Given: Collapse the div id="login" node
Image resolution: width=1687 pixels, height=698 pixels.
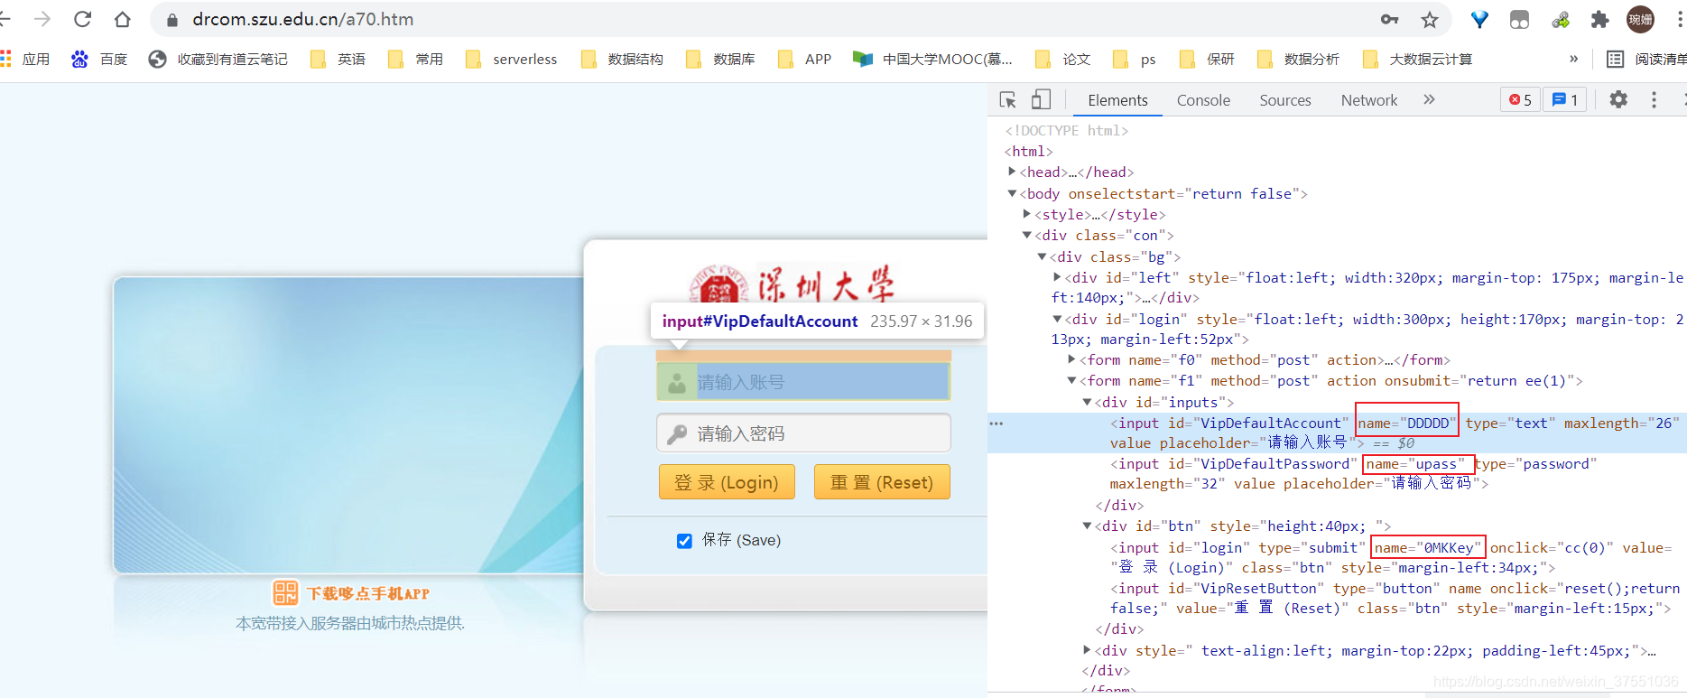Looking at the screenshot, I should click(x=1057, y=319).
